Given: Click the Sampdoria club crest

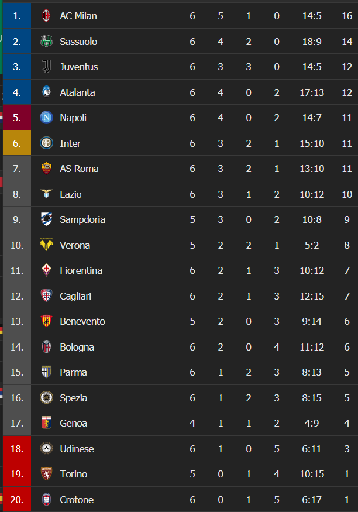Looking at the screenshot, I should (x=46, y=219).
